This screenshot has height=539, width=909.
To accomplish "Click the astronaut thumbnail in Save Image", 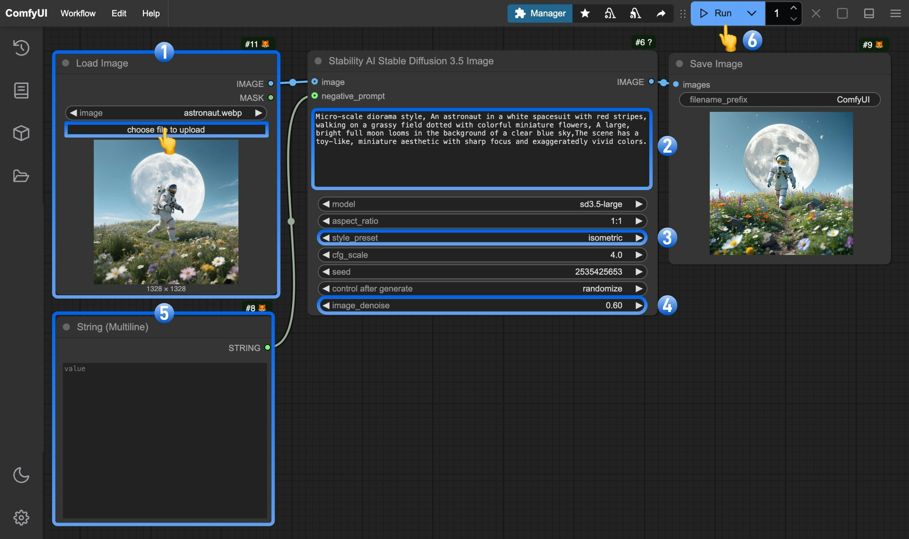I will (780, 185).
